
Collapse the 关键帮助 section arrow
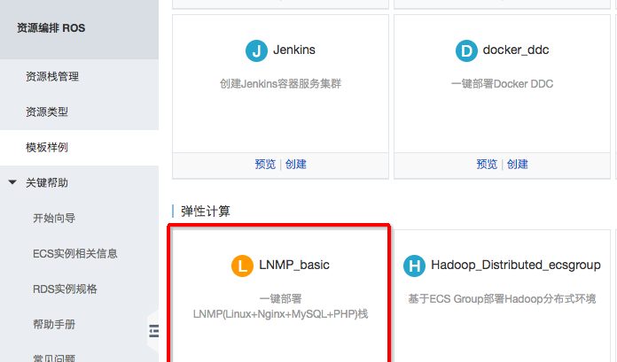click(12, 182)
